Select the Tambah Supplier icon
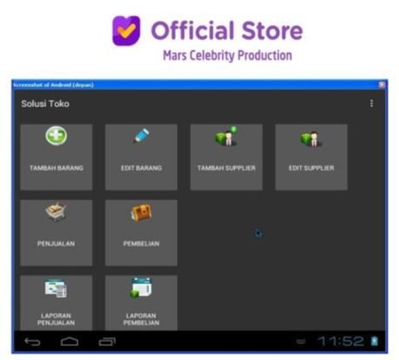Screen dimensions: 399x360 click(227, 136)
